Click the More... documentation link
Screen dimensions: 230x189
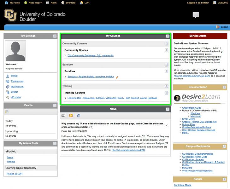(x=186, y=133)
